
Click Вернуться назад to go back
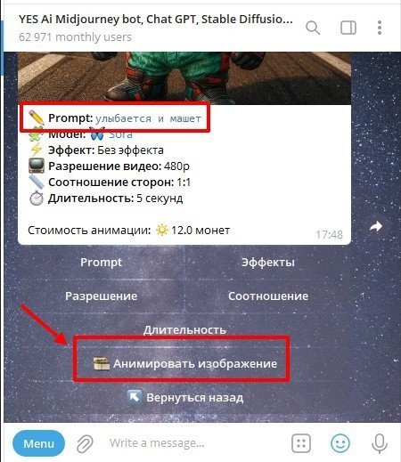pyautogui.click(x=184, y=397)
